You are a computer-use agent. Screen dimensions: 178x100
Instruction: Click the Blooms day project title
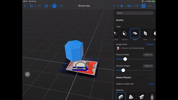(84, 6)
